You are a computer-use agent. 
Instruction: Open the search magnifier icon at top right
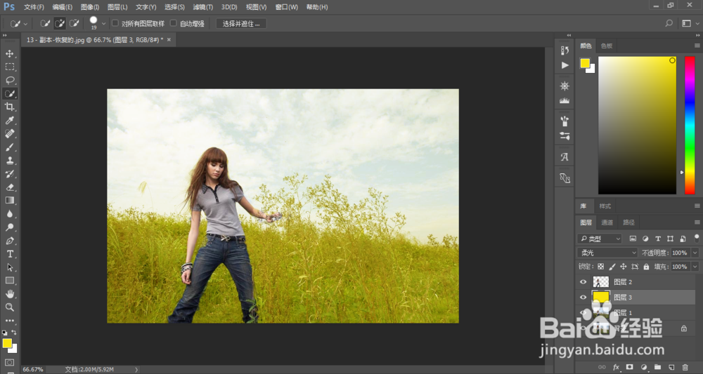coord(669,23)
